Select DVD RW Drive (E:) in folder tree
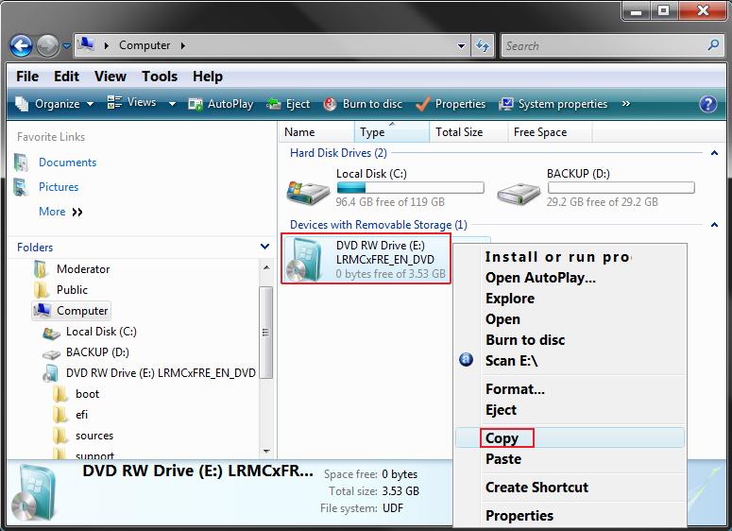Screen dimensions: 732x531 click(x=161, y=373)
